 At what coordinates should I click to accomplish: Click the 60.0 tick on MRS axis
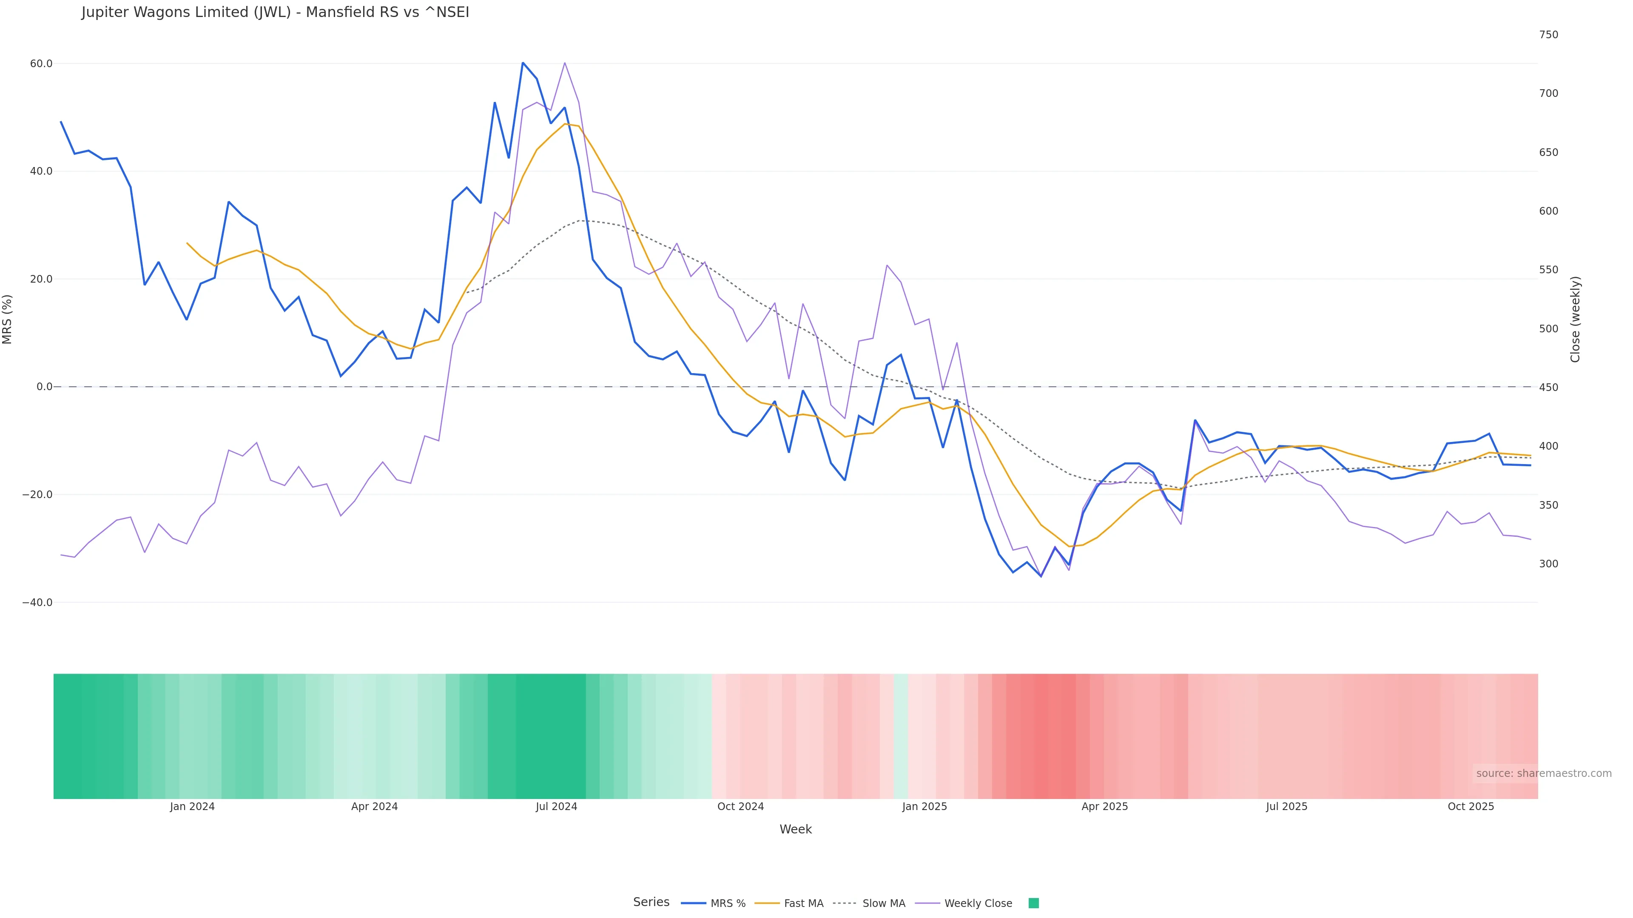tap(41, 64)
